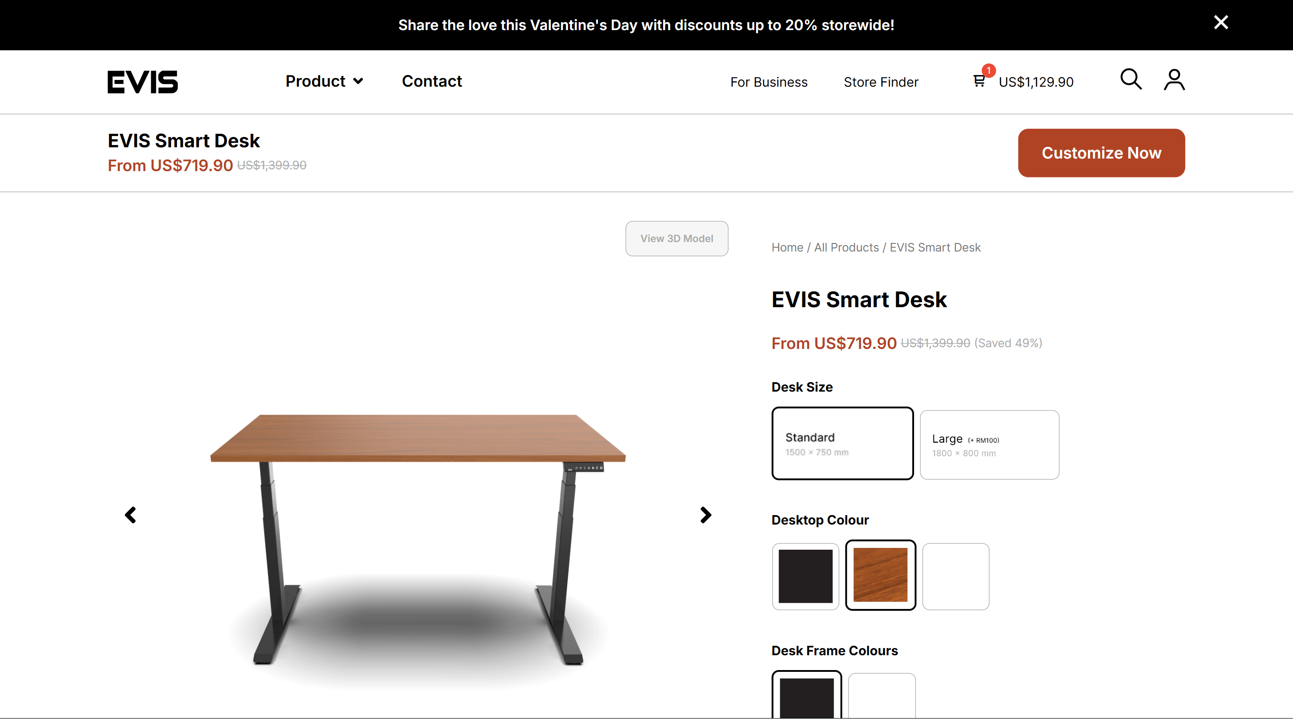Click the Customize Now button
The width and height of the screenshot is (1293, 719).
(x=1101, y=153)
